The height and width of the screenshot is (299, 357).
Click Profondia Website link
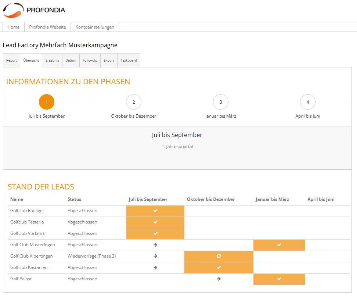[x=48, y=27]
